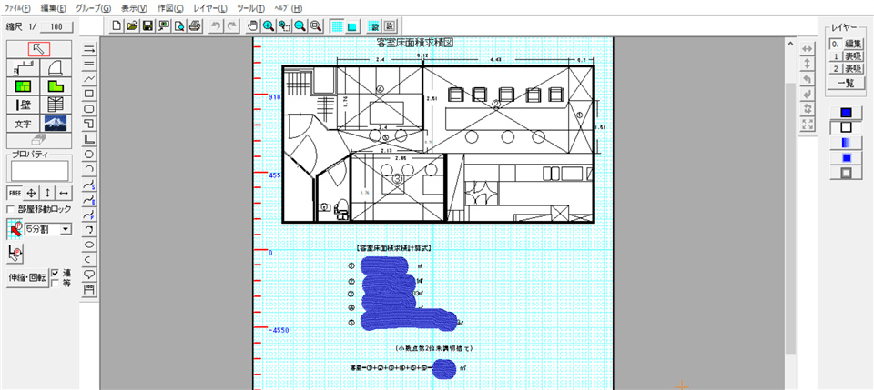The height and width of the screenshot is (390, 874).
Task: Click the Print toolbar icon
Action: pyautogui.click(x=195, y=25)
